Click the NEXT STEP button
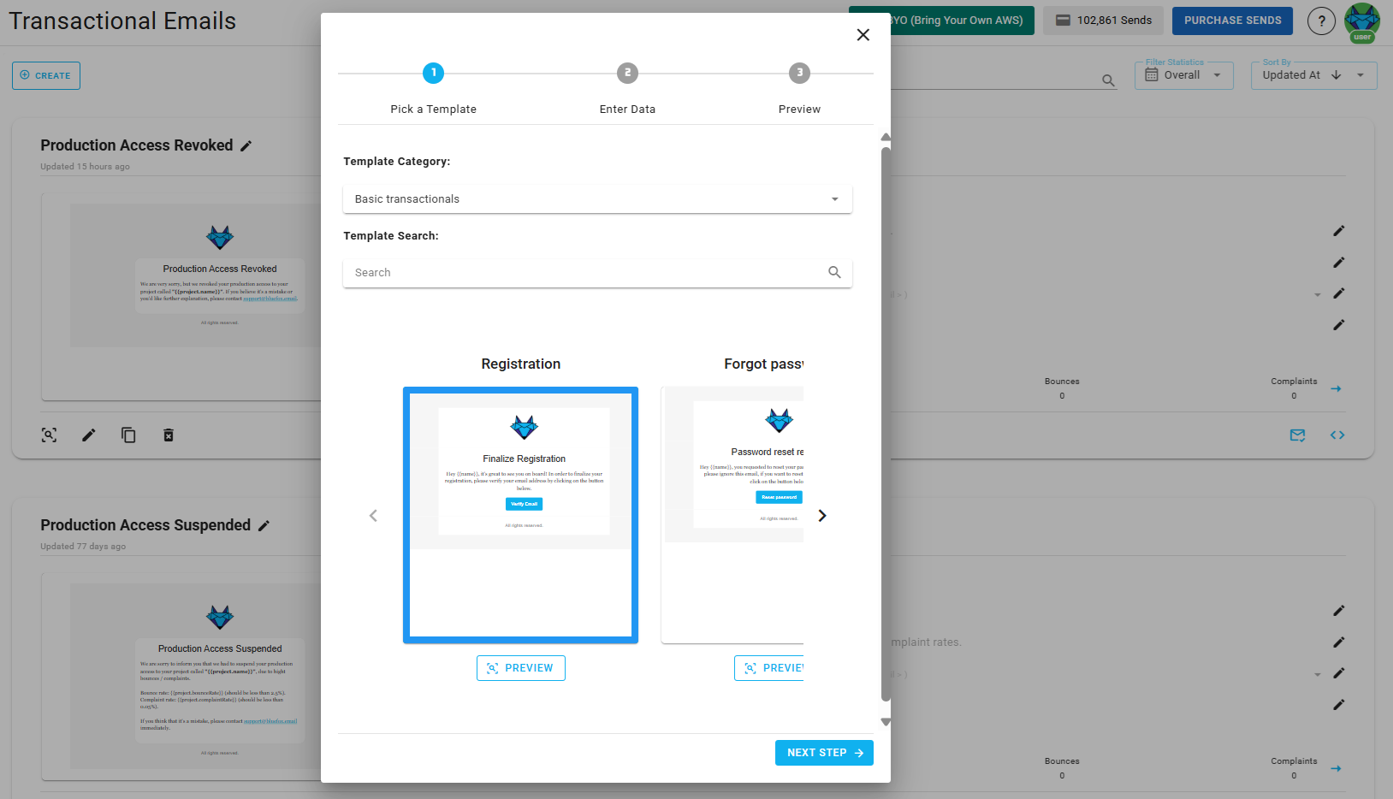1393x799 pixels. pos(823,752)
